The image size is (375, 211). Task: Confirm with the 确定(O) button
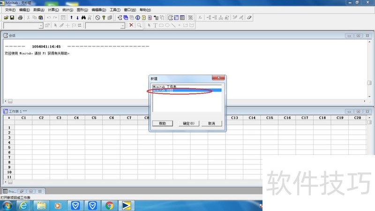(189, 123)
